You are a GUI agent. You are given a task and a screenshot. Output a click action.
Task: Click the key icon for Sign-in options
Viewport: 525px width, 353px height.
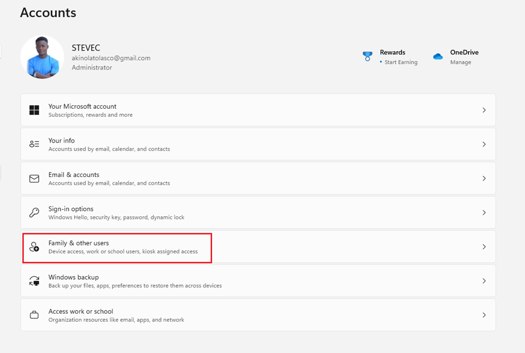tap(34, 213)
